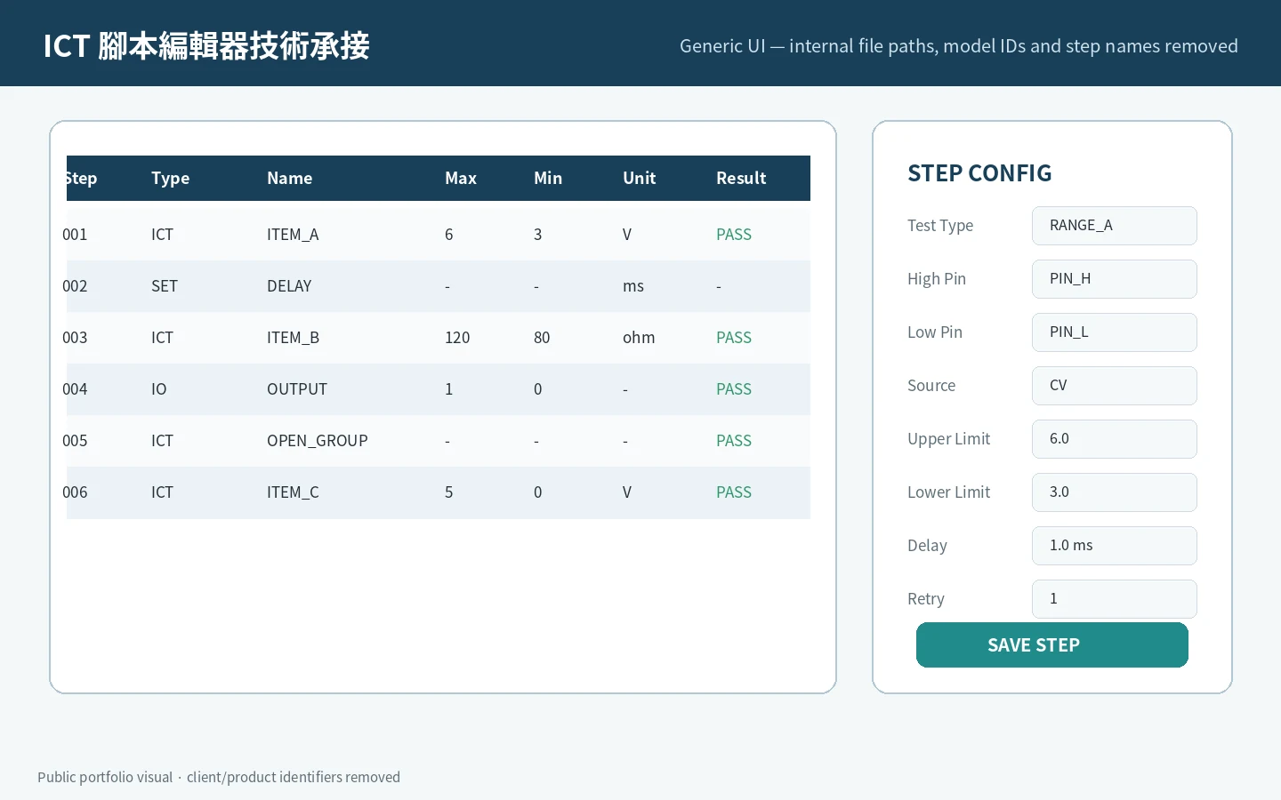Click PASS result for OPEN_GROUP row
The height and width of the screenshot is (800, 1281).
coord(734,441)
